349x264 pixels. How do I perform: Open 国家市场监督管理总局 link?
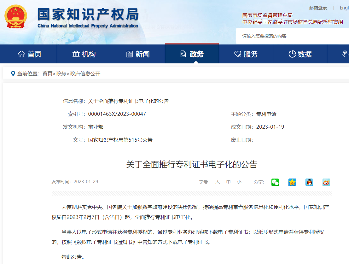267,15
